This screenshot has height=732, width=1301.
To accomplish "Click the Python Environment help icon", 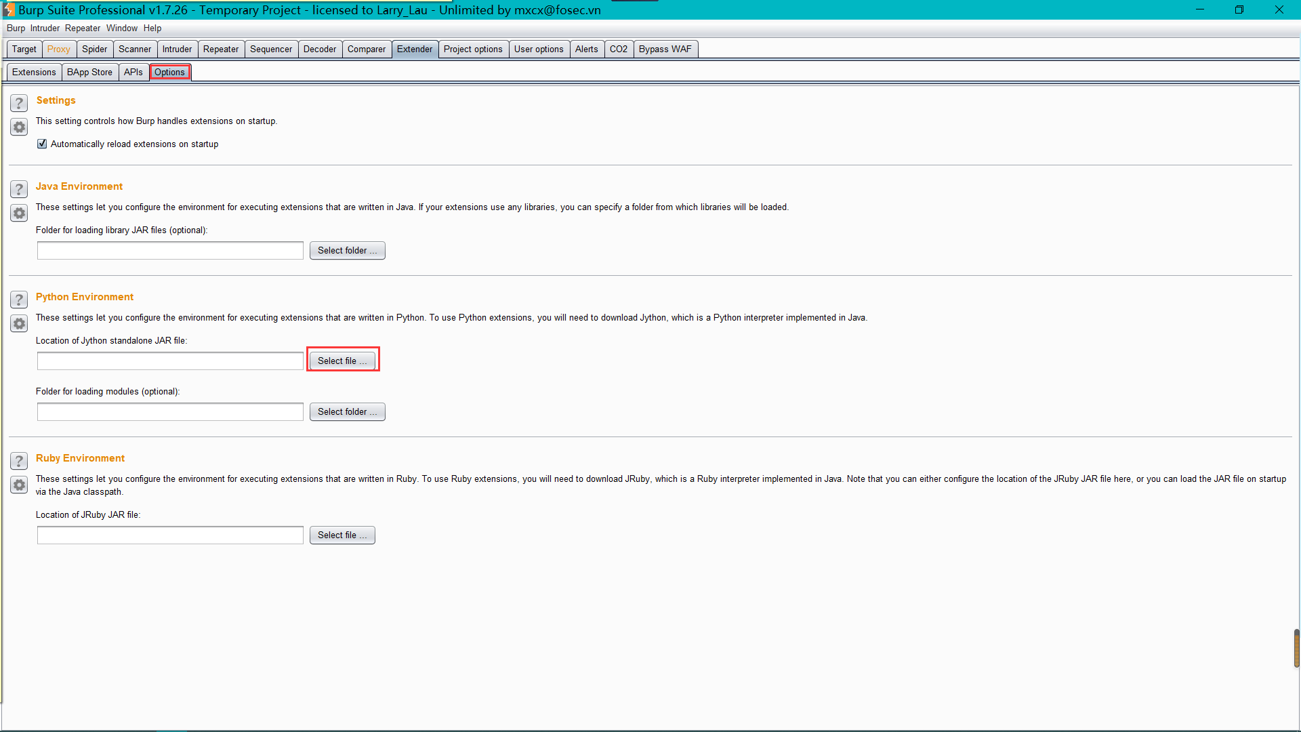I will click(19, 300).
